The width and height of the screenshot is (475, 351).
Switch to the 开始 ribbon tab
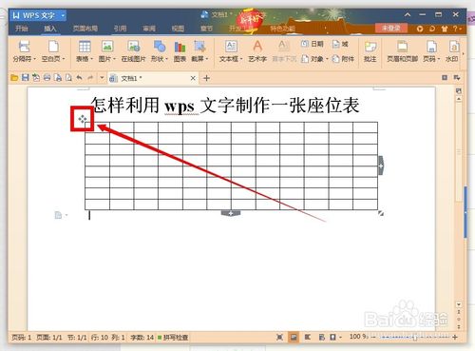(x=22, y=29)
